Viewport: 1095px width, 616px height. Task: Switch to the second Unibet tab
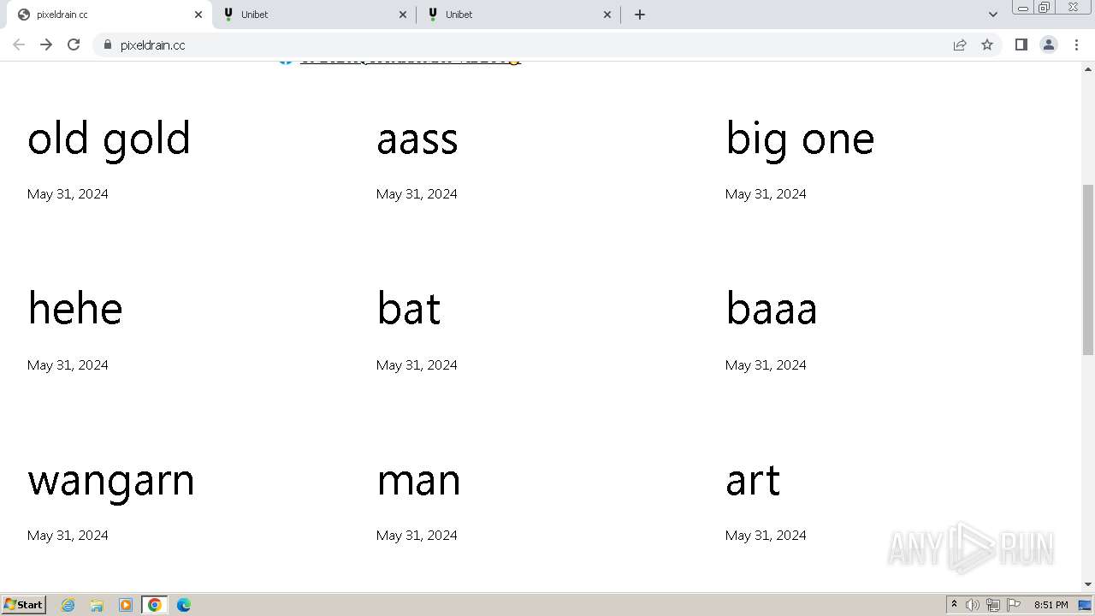(518, 15)
